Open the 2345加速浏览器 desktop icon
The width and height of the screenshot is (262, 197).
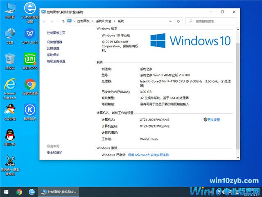click(x=30, y=13)
